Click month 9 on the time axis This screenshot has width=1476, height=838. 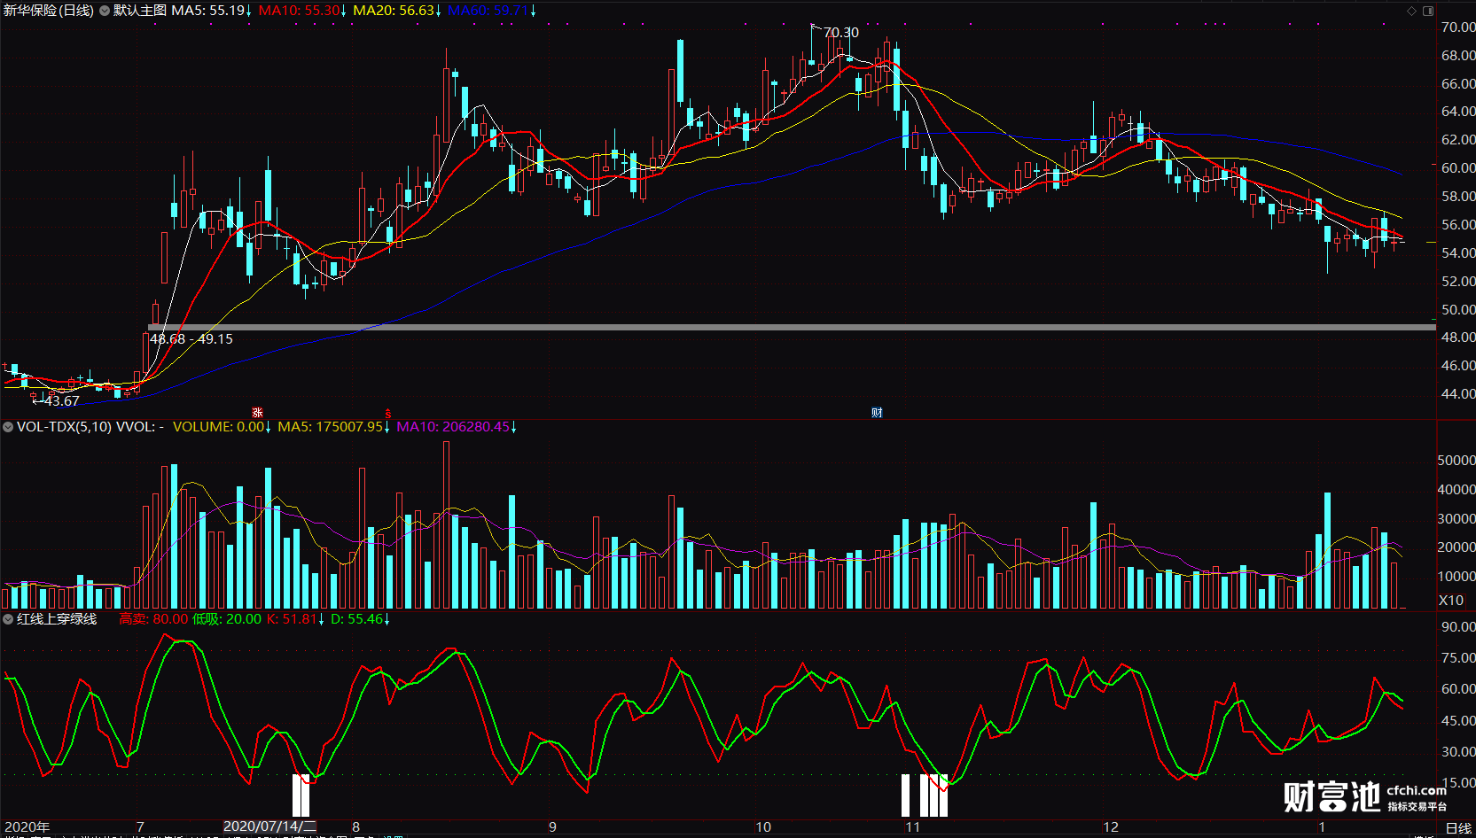tap(552, 827)
